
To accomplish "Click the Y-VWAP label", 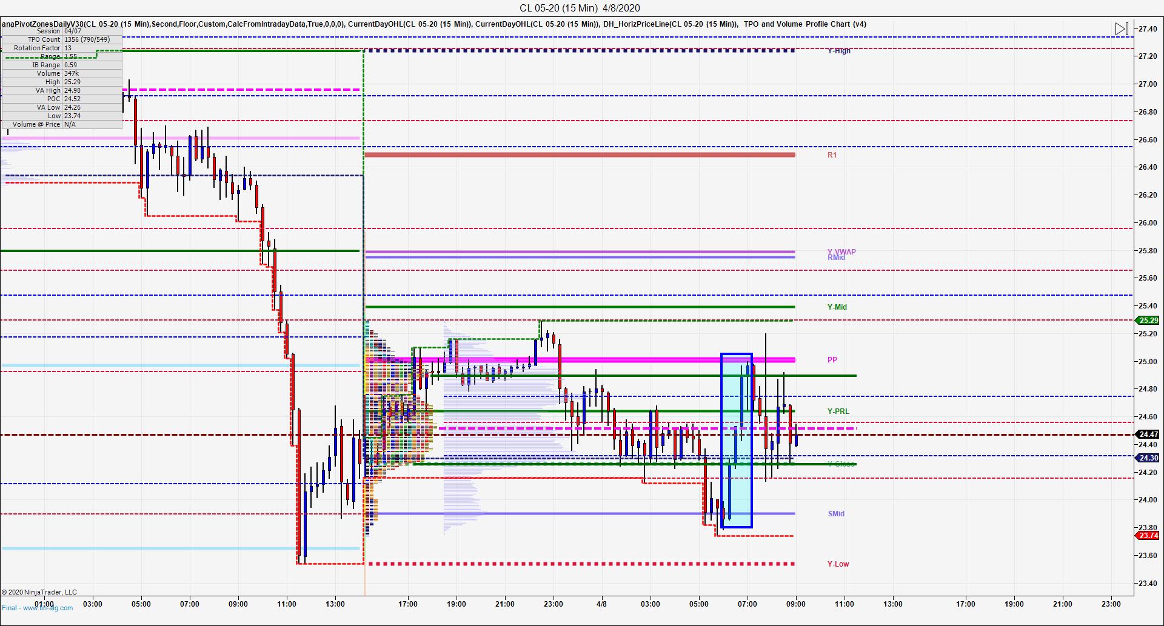I will 841,251.
